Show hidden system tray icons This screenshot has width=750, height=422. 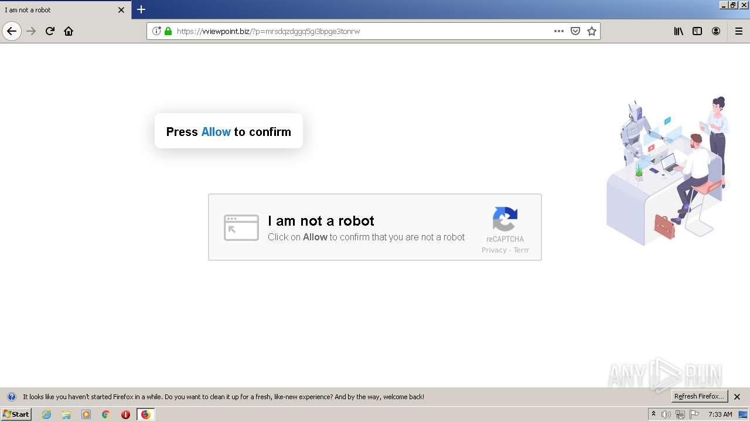(x=654, y=414)
